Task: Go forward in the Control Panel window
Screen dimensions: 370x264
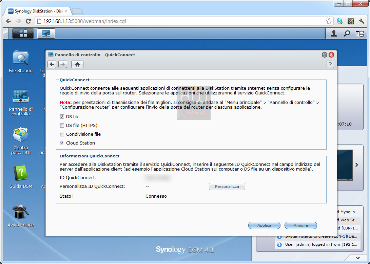Action: pyautogui.click(x=63, y=64)
